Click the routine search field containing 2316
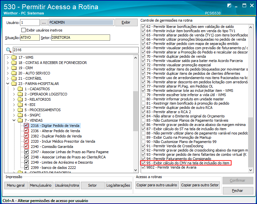The width and height of the screenshot is (257, 204). [76, 50]
